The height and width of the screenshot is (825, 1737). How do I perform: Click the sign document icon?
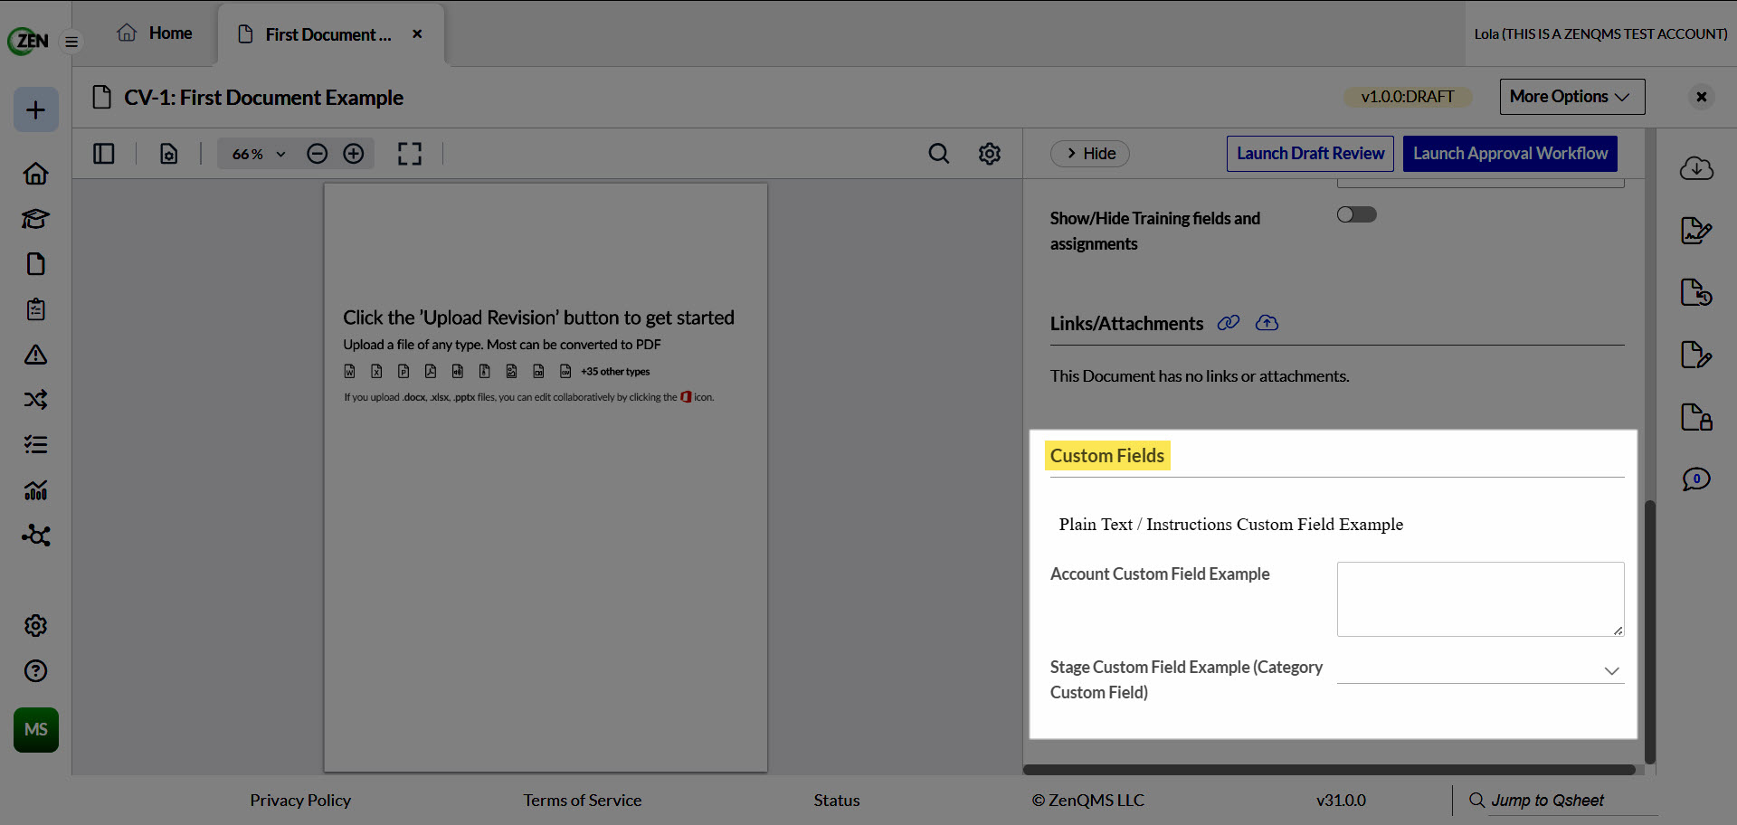(1696, 230)
